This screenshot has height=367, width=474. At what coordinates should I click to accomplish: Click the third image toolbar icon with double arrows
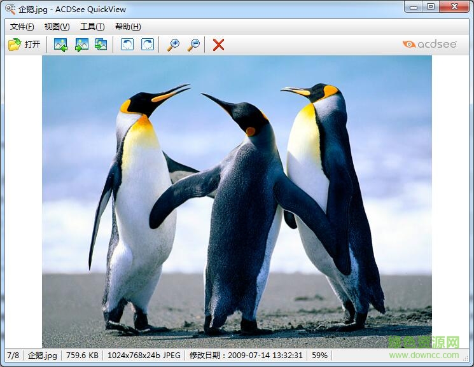tap(101, 45)
